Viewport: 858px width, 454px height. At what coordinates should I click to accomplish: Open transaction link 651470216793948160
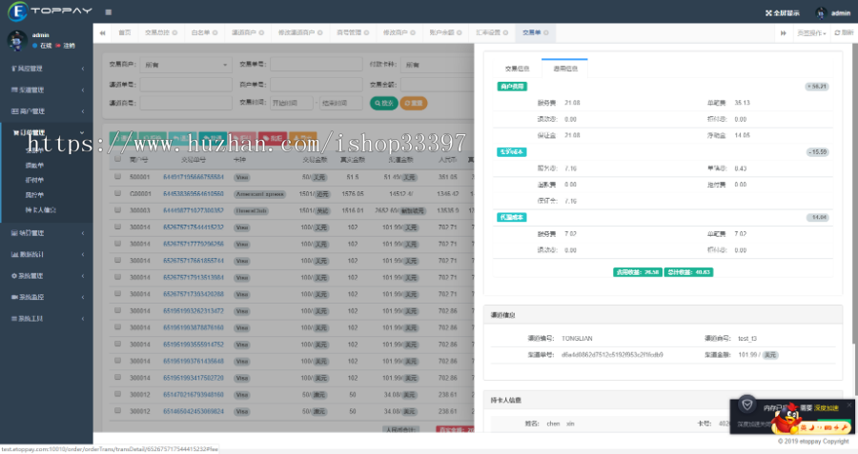pyautogui.click(x=194, y=394)
